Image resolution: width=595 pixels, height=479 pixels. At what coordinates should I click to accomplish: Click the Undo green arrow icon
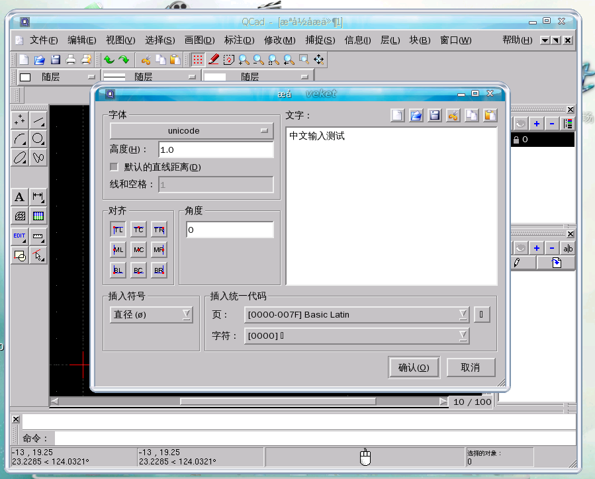[x=109, y=60]
